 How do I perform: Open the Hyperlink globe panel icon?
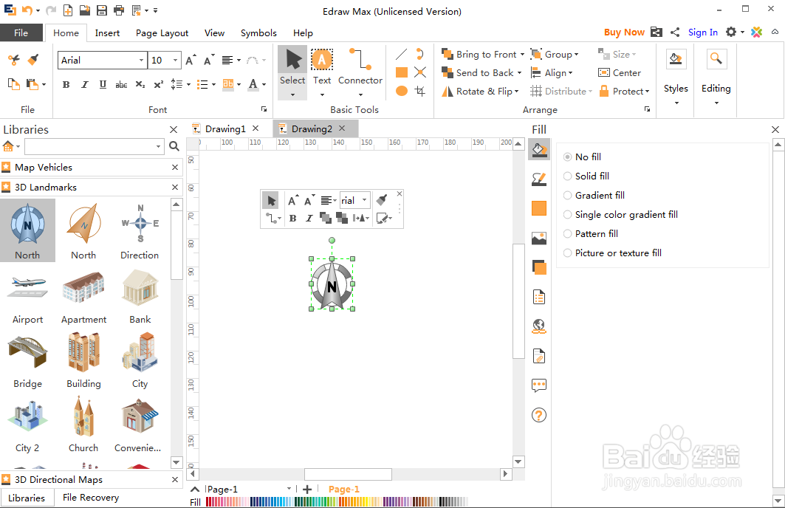tap(538, 326)
